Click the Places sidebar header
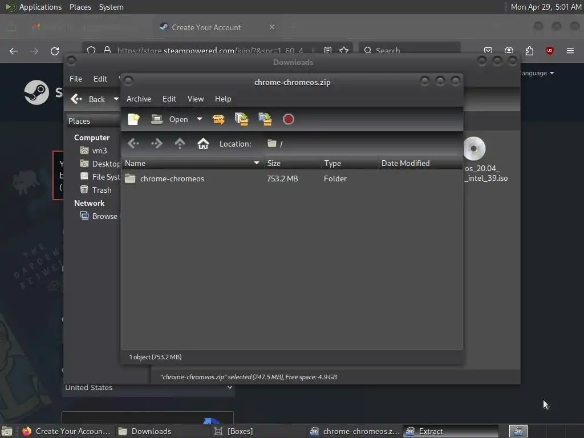 (x=93, y=121)
